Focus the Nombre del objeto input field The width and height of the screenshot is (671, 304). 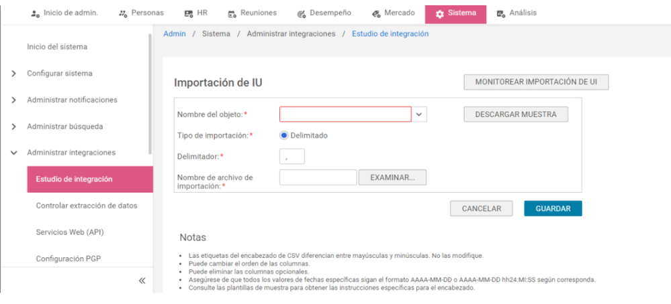point(345,115)
